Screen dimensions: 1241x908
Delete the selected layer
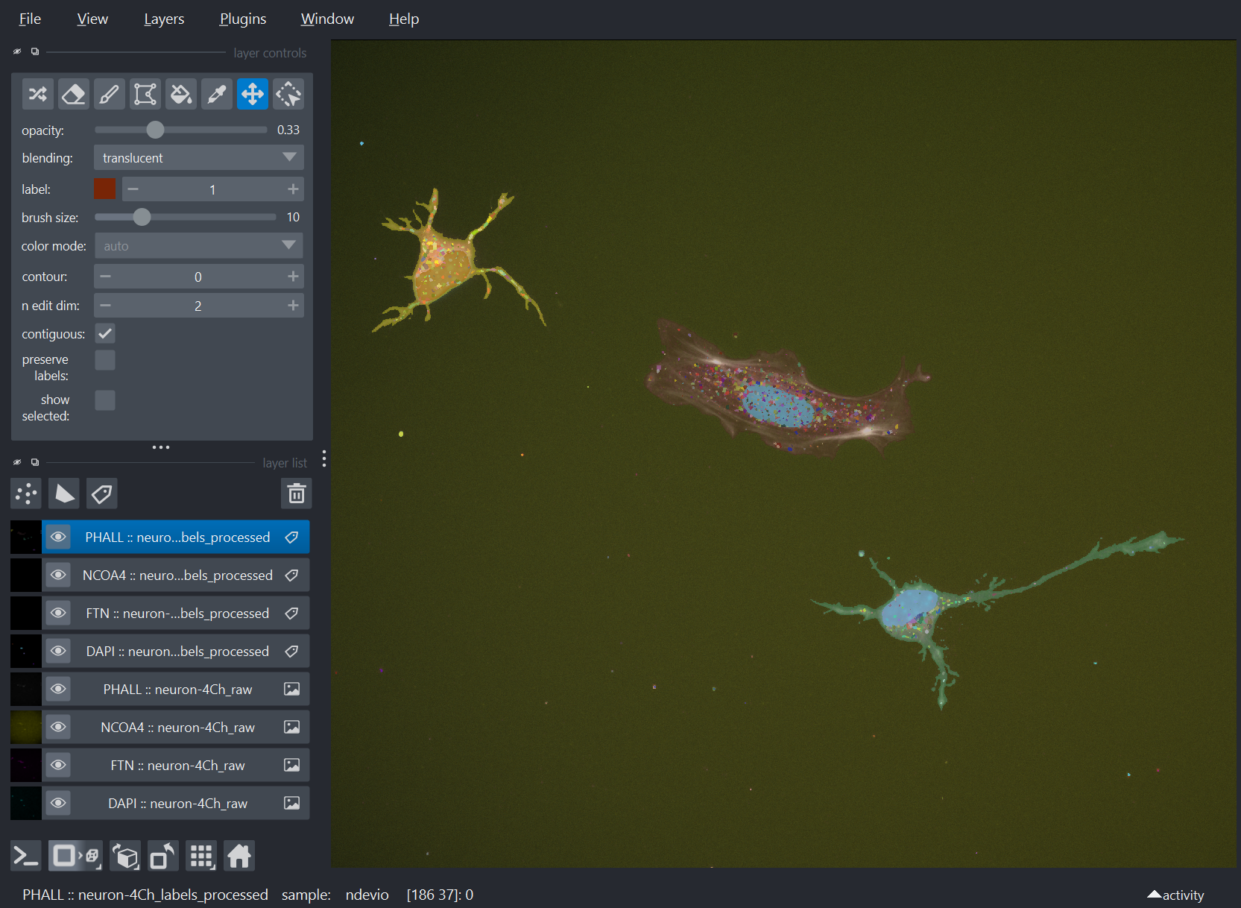296,493
